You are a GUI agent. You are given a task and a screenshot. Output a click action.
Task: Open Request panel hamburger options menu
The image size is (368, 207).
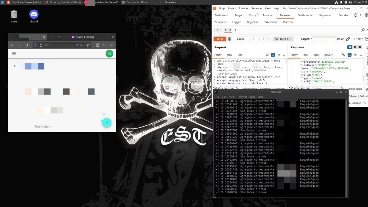(284, 55)
